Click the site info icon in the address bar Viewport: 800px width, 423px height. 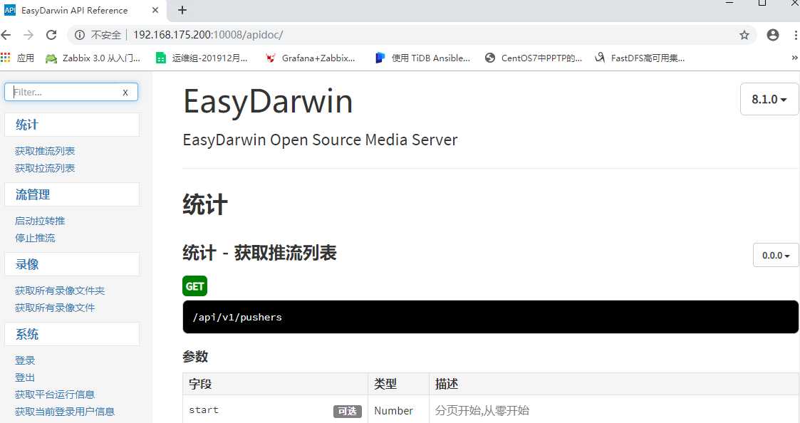tap(80, 35)
